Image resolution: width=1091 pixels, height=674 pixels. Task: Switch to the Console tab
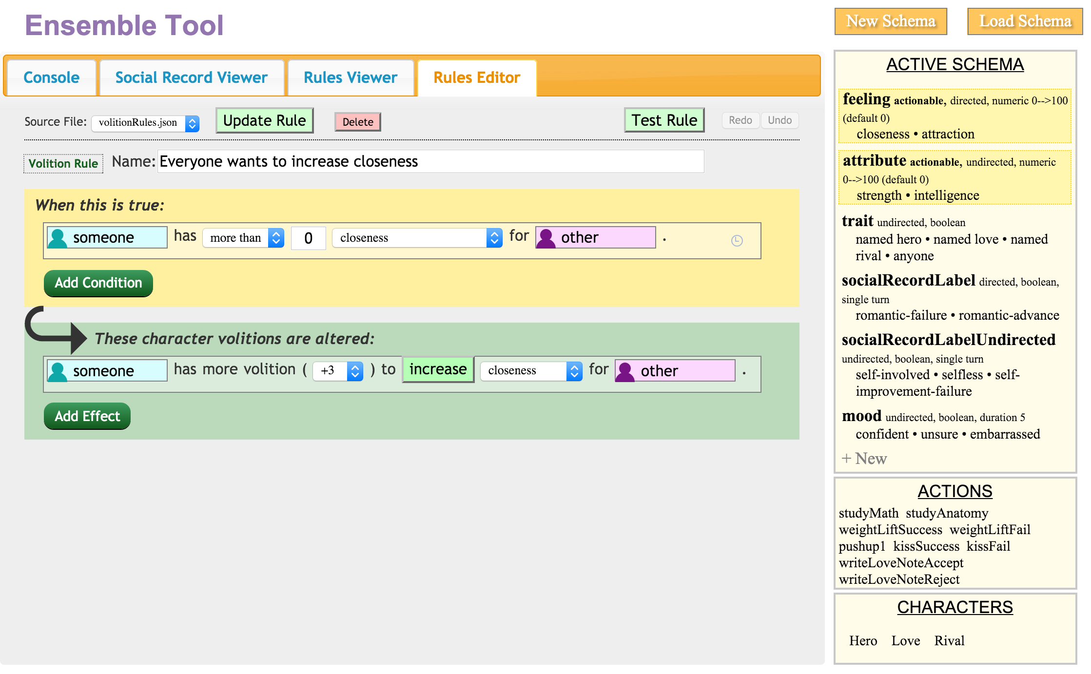(51, 77)
